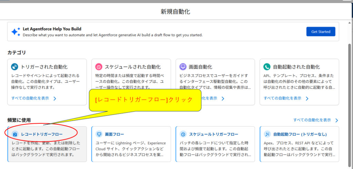353x169 pixels.
Task: Expand all automations link beside 頻繁に使用
Action: point(312,120)
